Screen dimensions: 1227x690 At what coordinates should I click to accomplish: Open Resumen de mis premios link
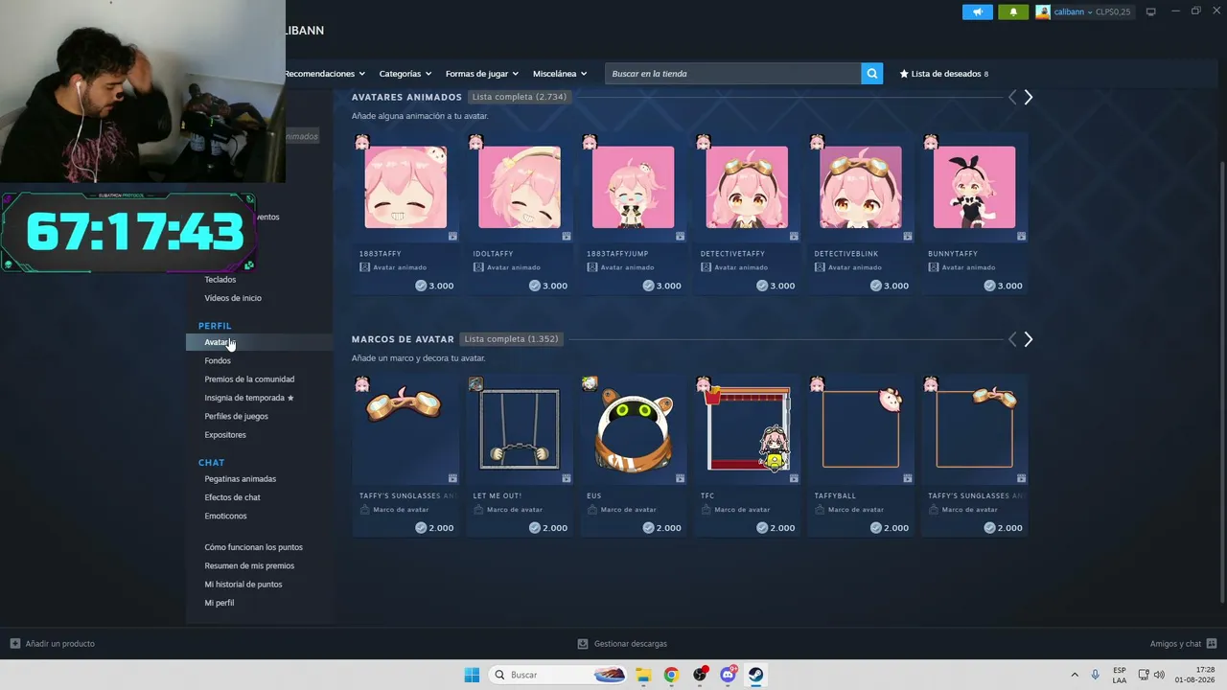coord(249,566)
